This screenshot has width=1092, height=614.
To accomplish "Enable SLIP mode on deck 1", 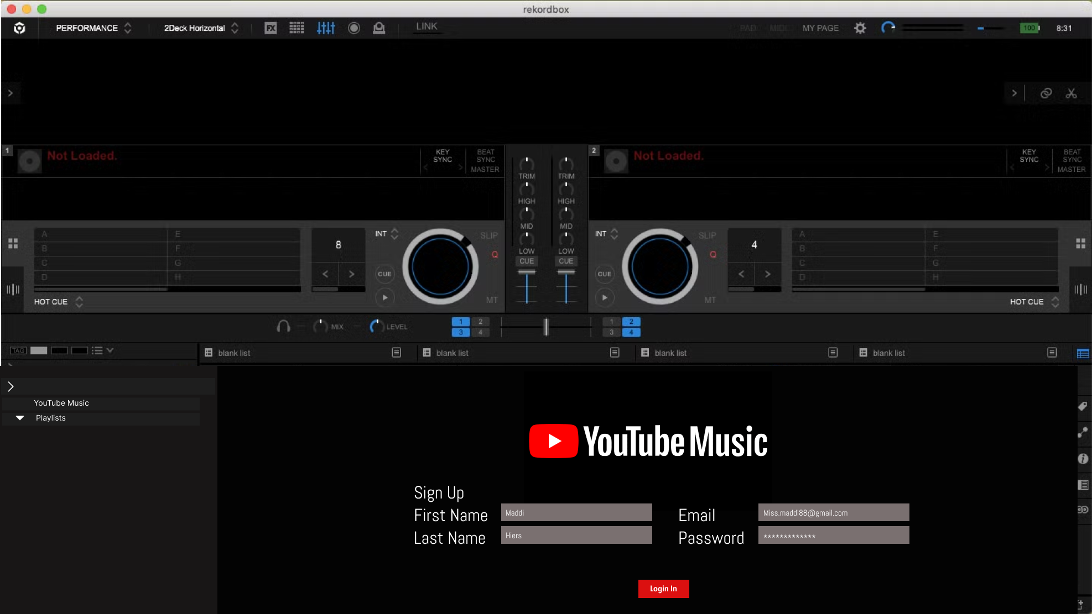I will (489, 235).
